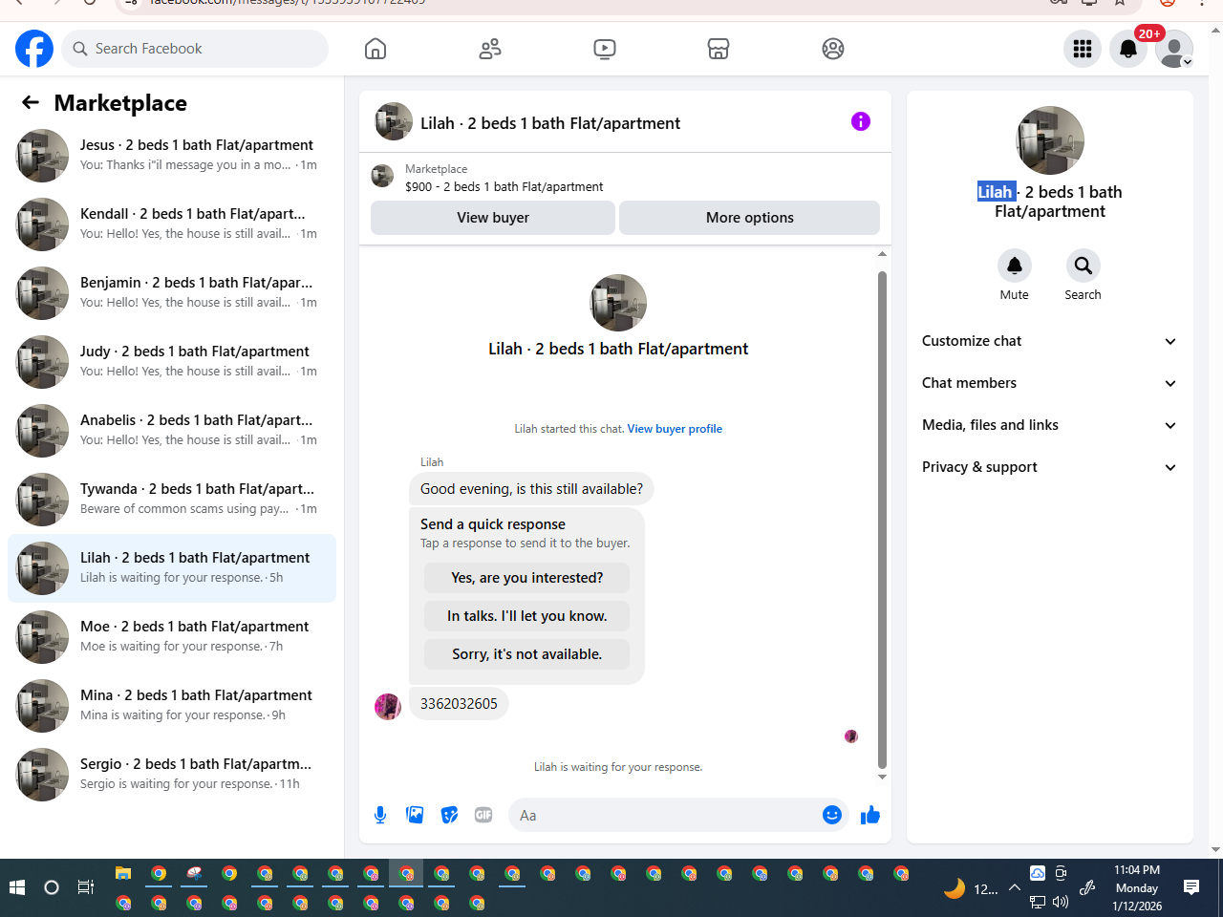The image size is (1223, 917).
Task: Open Sergio conversation in Marketplace list
Action: (x=172, y=775)
